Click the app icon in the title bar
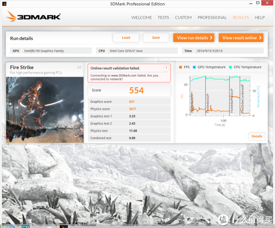 click(x=5, y=4)
